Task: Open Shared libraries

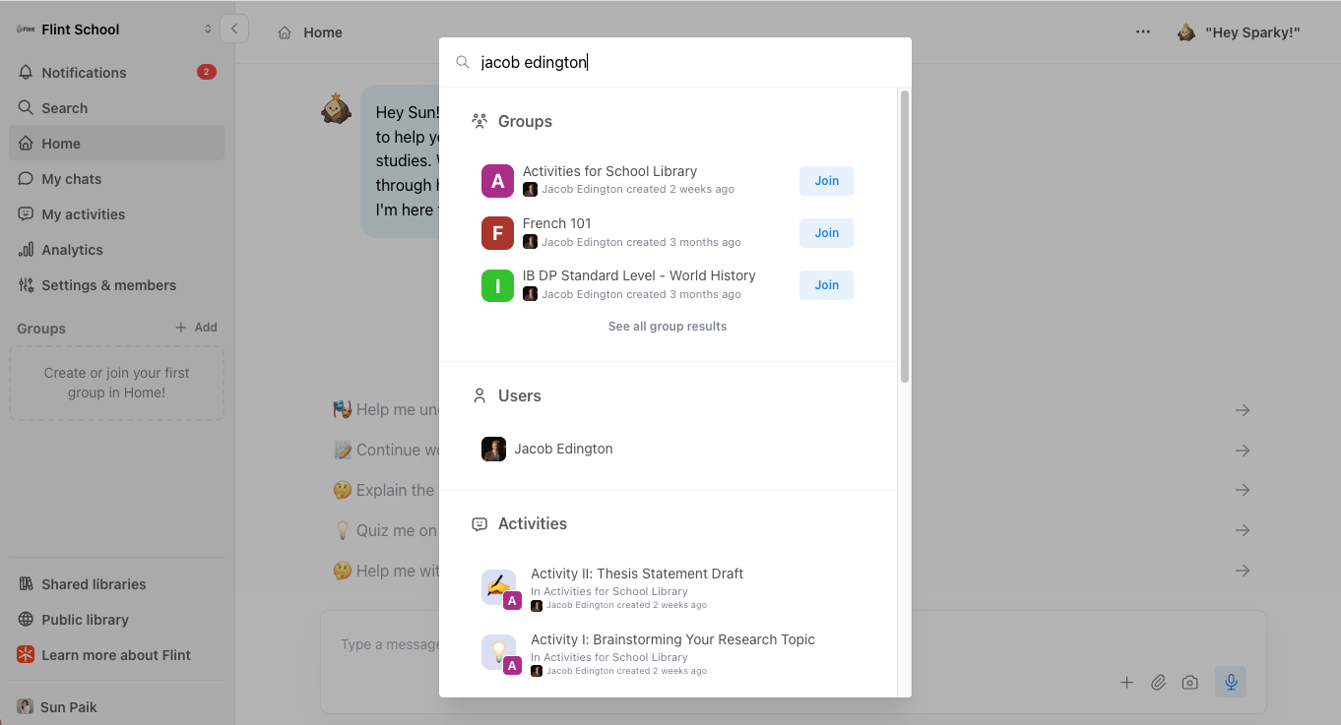Action: point(116,584)
